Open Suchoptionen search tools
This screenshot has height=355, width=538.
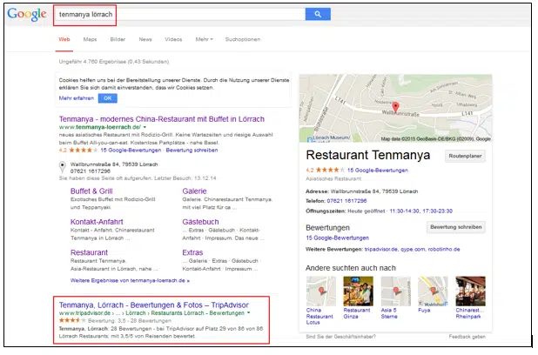[243, 39]
